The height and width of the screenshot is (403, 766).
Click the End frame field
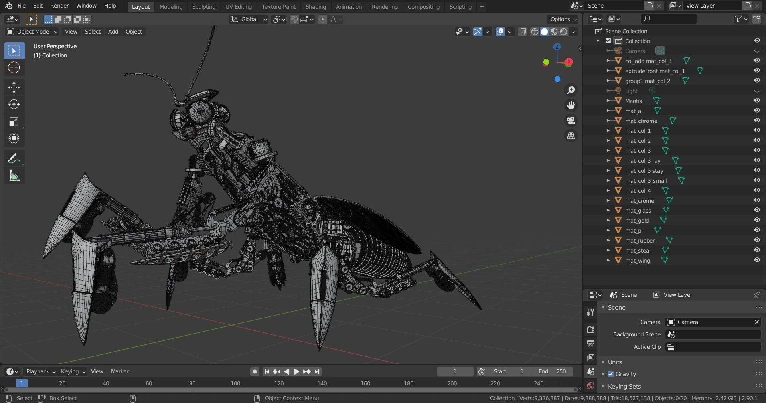(552, 372)
